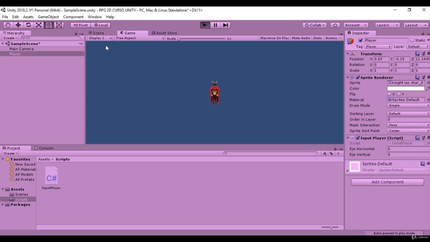Open the Draw Mode dropdown
The height and width of the screenshot is (242, 430).
408,106
